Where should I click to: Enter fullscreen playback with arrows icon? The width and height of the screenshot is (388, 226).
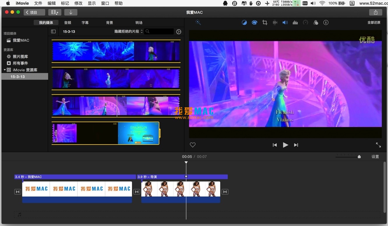click(378, 145)
